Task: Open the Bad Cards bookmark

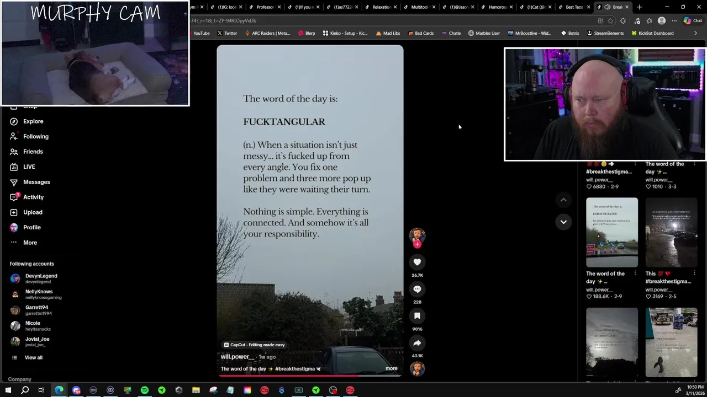Action: (x=421, y=33)
